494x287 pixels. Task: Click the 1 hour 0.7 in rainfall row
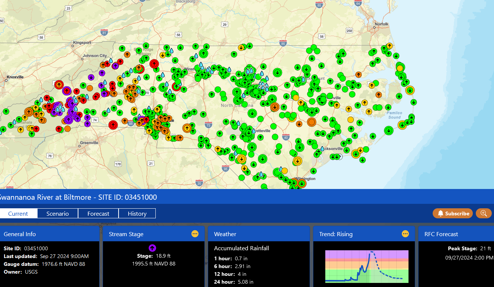[232, 258]
